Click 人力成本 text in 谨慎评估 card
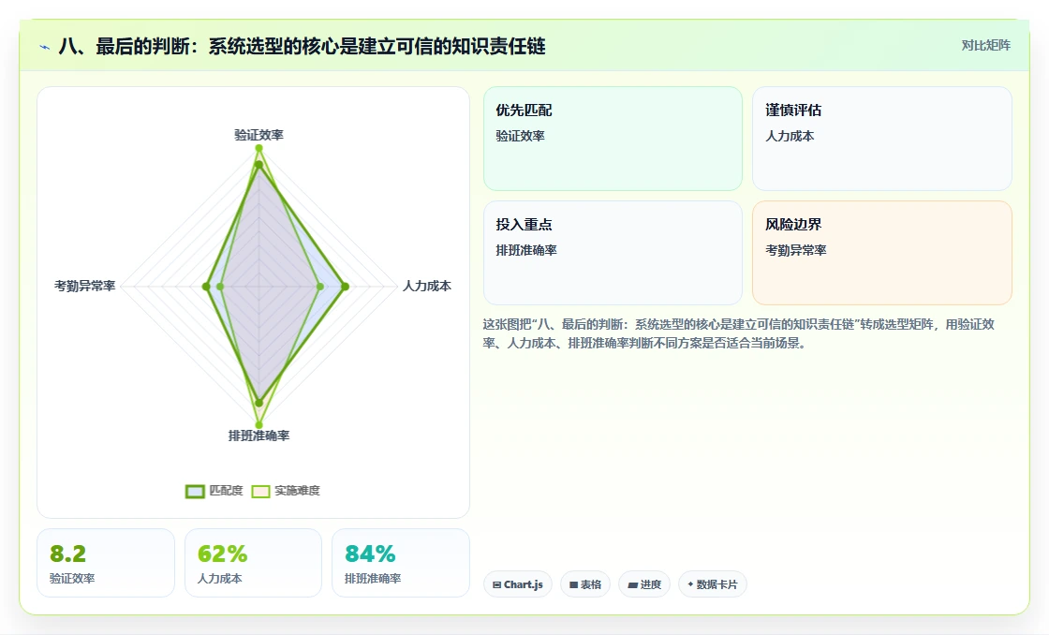The height and width of the screenshot is (635, 1049). (x=790, y=136)
